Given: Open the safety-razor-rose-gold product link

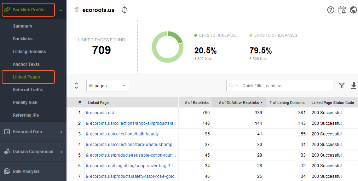Looking at the screenshot, I should click(132, 176).
